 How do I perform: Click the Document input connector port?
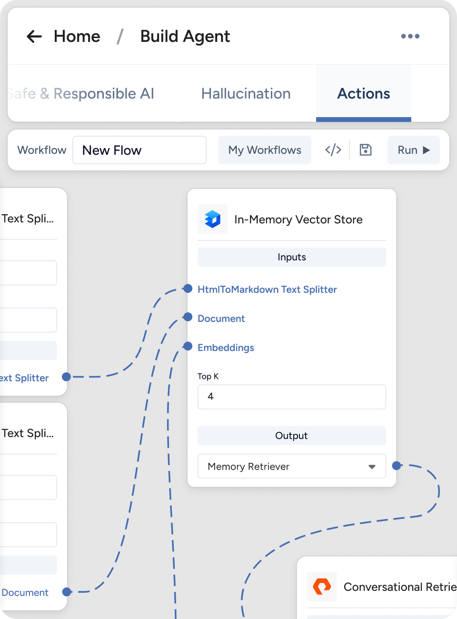click(188, 317)
